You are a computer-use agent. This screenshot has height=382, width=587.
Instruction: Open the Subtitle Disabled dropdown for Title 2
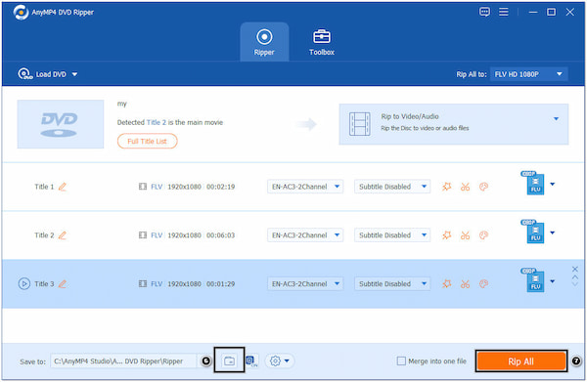click(x=392, y=235)
